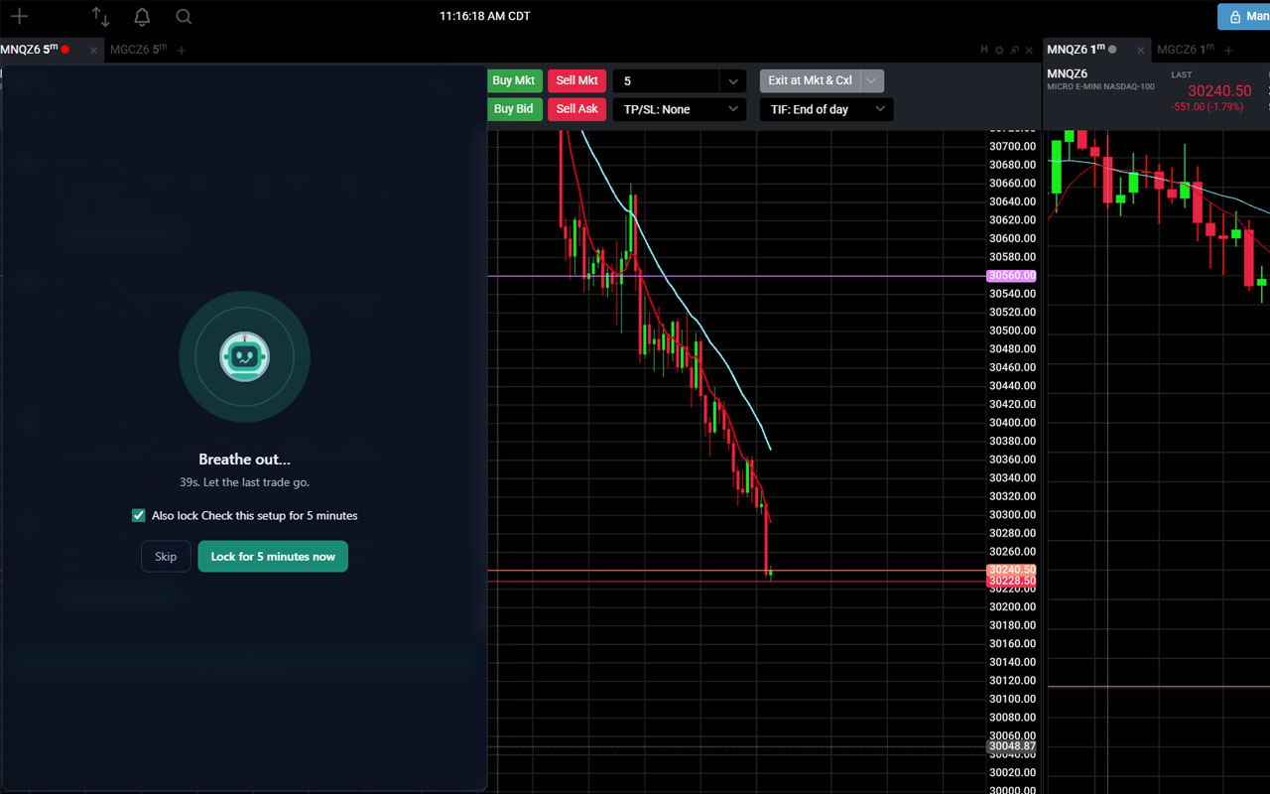This screenshot has width=1270, height=794.
Task: Click the gray 30048.87 crosshair price label
Action: 1011,746
